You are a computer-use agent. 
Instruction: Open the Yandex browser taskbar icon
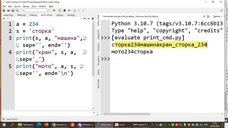[73, 124]
